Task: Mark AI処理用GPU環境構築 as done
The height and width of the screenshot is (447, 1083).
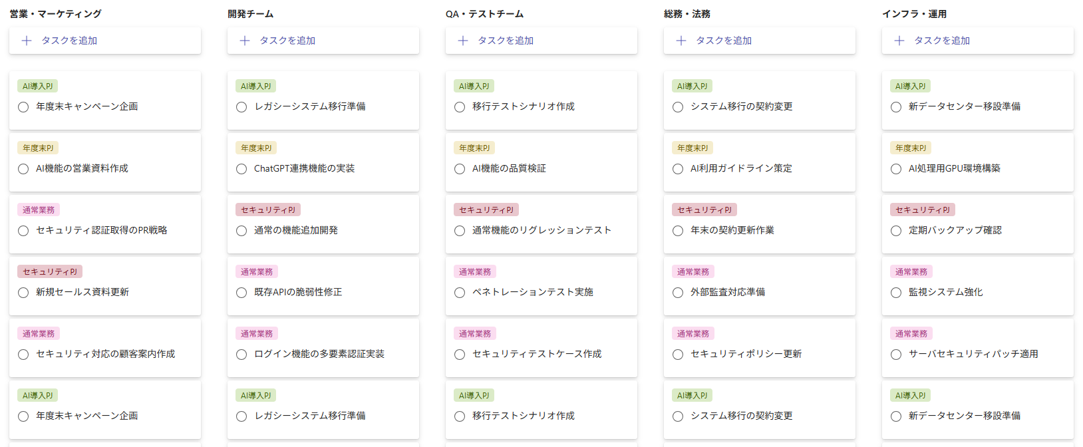Action: click(x=896, y=169)
